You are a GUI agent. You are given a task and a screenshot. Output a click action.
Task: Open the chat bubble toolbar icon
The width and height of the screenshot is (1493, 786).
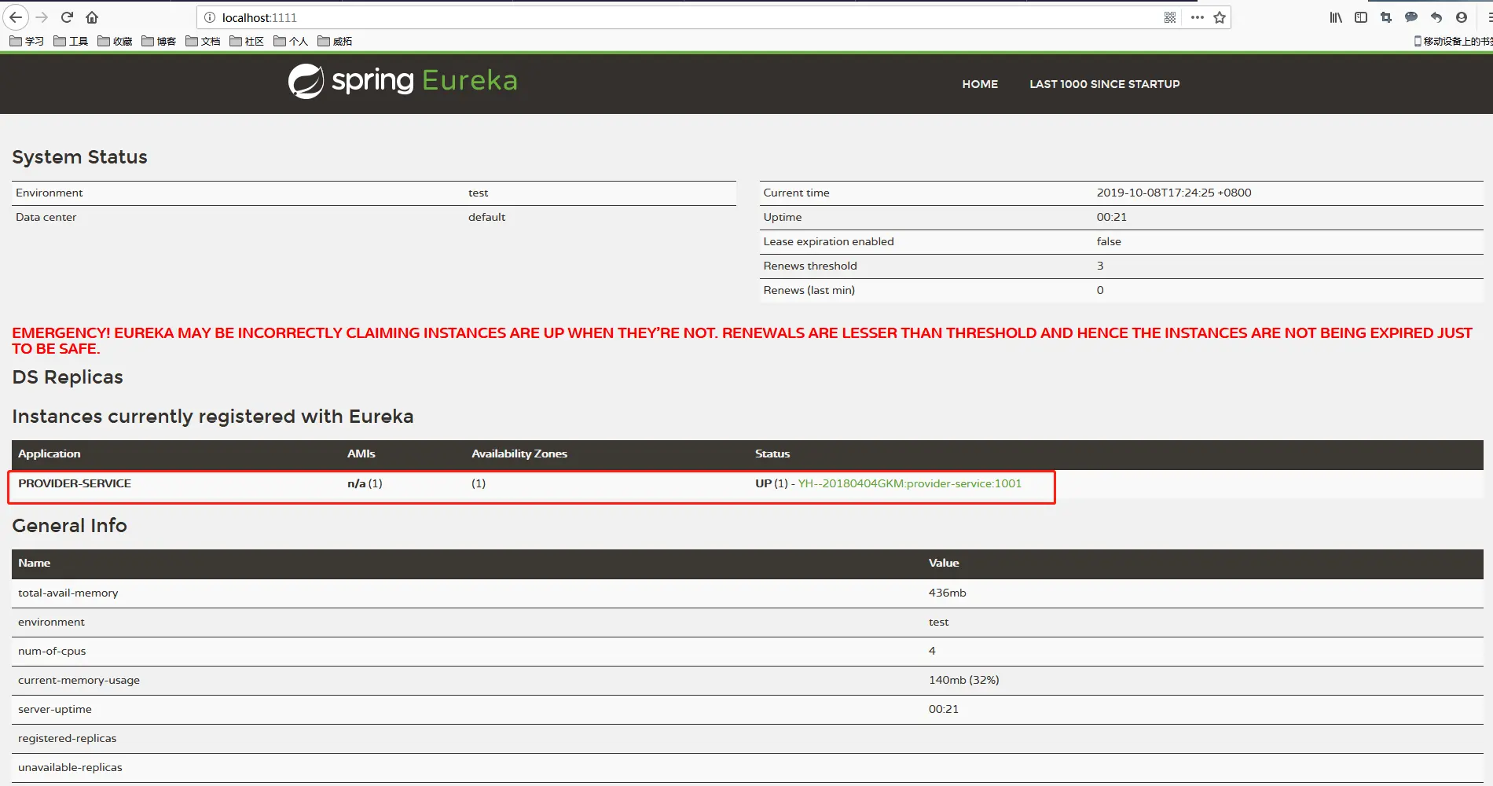pos(1411,17)
